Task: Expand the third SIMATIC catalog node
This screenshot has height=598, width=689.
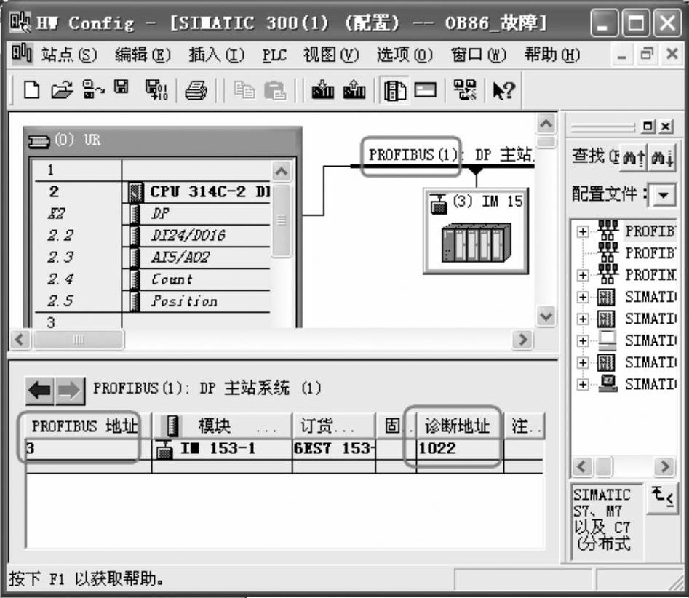Action: click(583, 340)
